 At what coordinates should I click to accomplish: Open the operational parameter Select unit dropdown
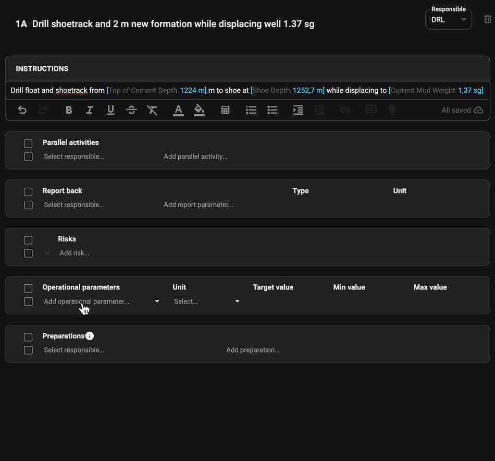206,301
